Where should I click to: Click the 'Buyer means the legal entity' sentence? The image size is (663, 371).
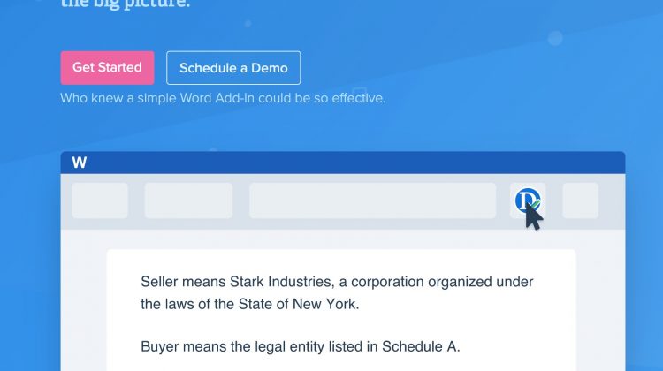(x=300, y=346)
